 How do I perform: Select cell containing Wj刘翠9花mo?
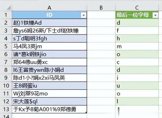tap(49, 94)
